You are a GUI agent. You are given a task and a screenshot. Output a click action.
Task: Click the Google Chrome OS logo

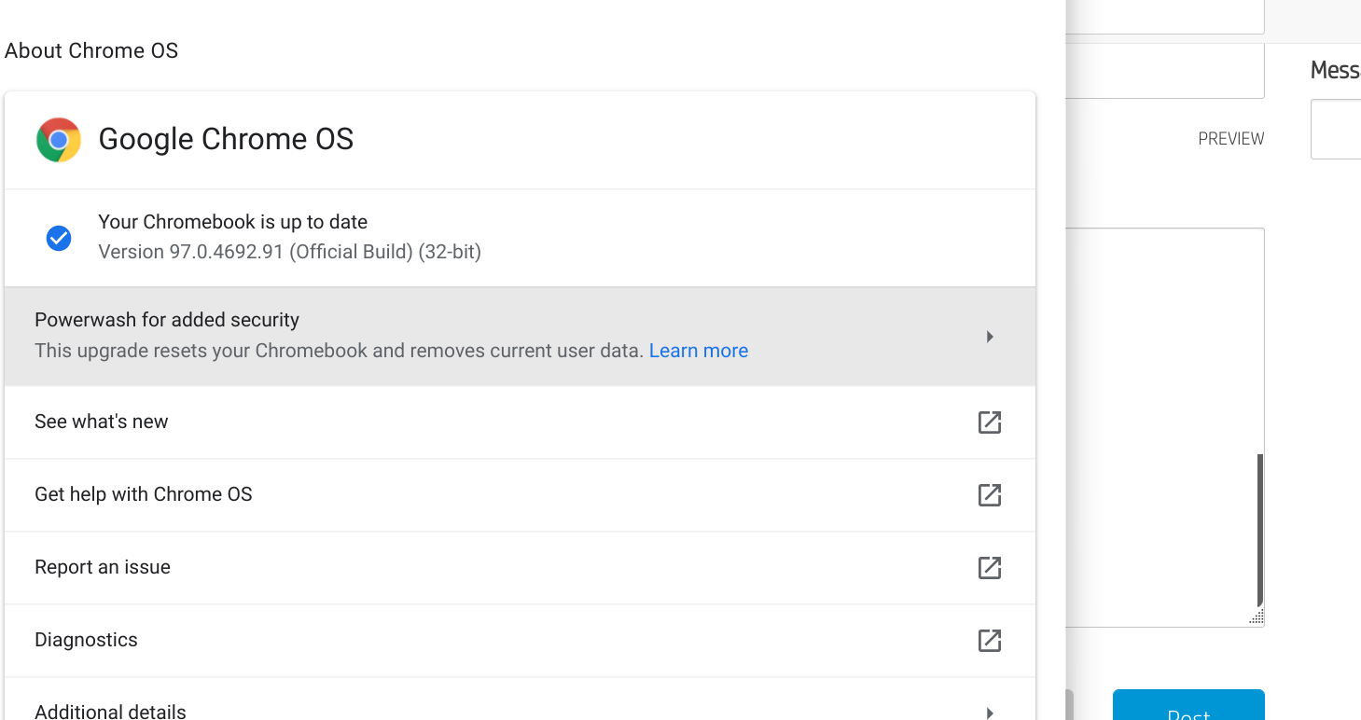coord(58,140)
